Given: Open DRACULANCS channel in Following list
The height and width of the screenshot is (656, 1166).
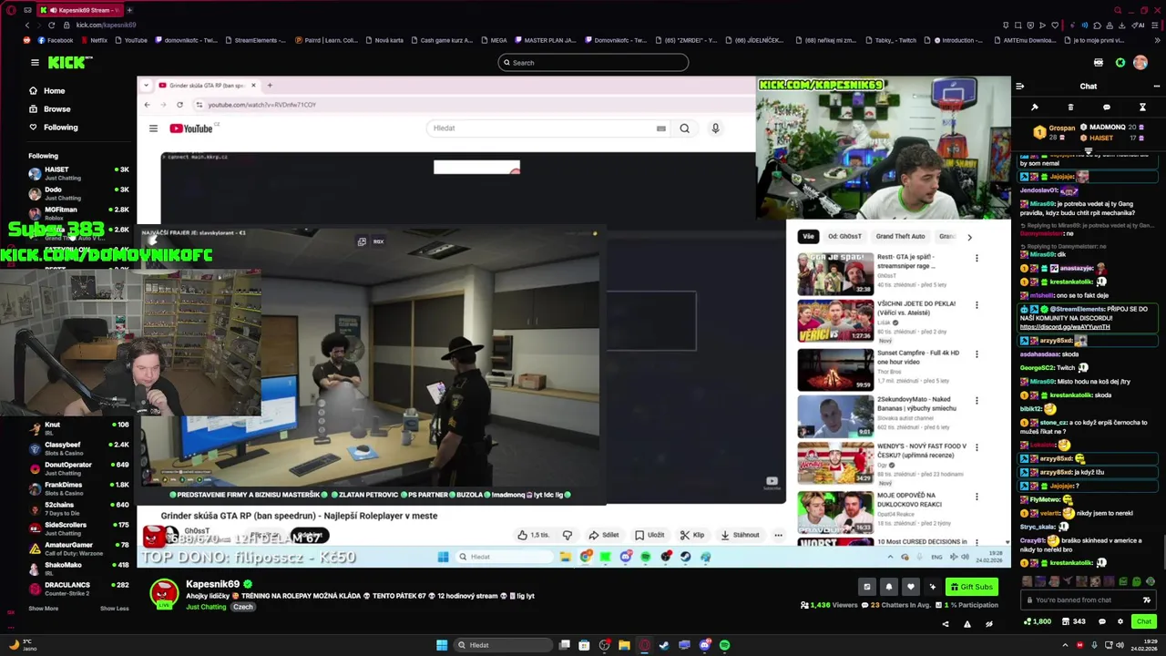Looking at the screenshot, I should [78, 589].
